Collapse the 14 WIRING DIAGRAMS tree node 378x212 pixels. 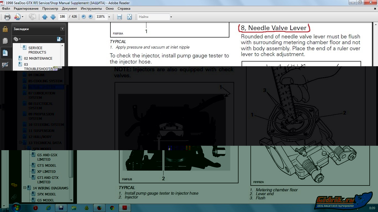click(x=25, y=188)
